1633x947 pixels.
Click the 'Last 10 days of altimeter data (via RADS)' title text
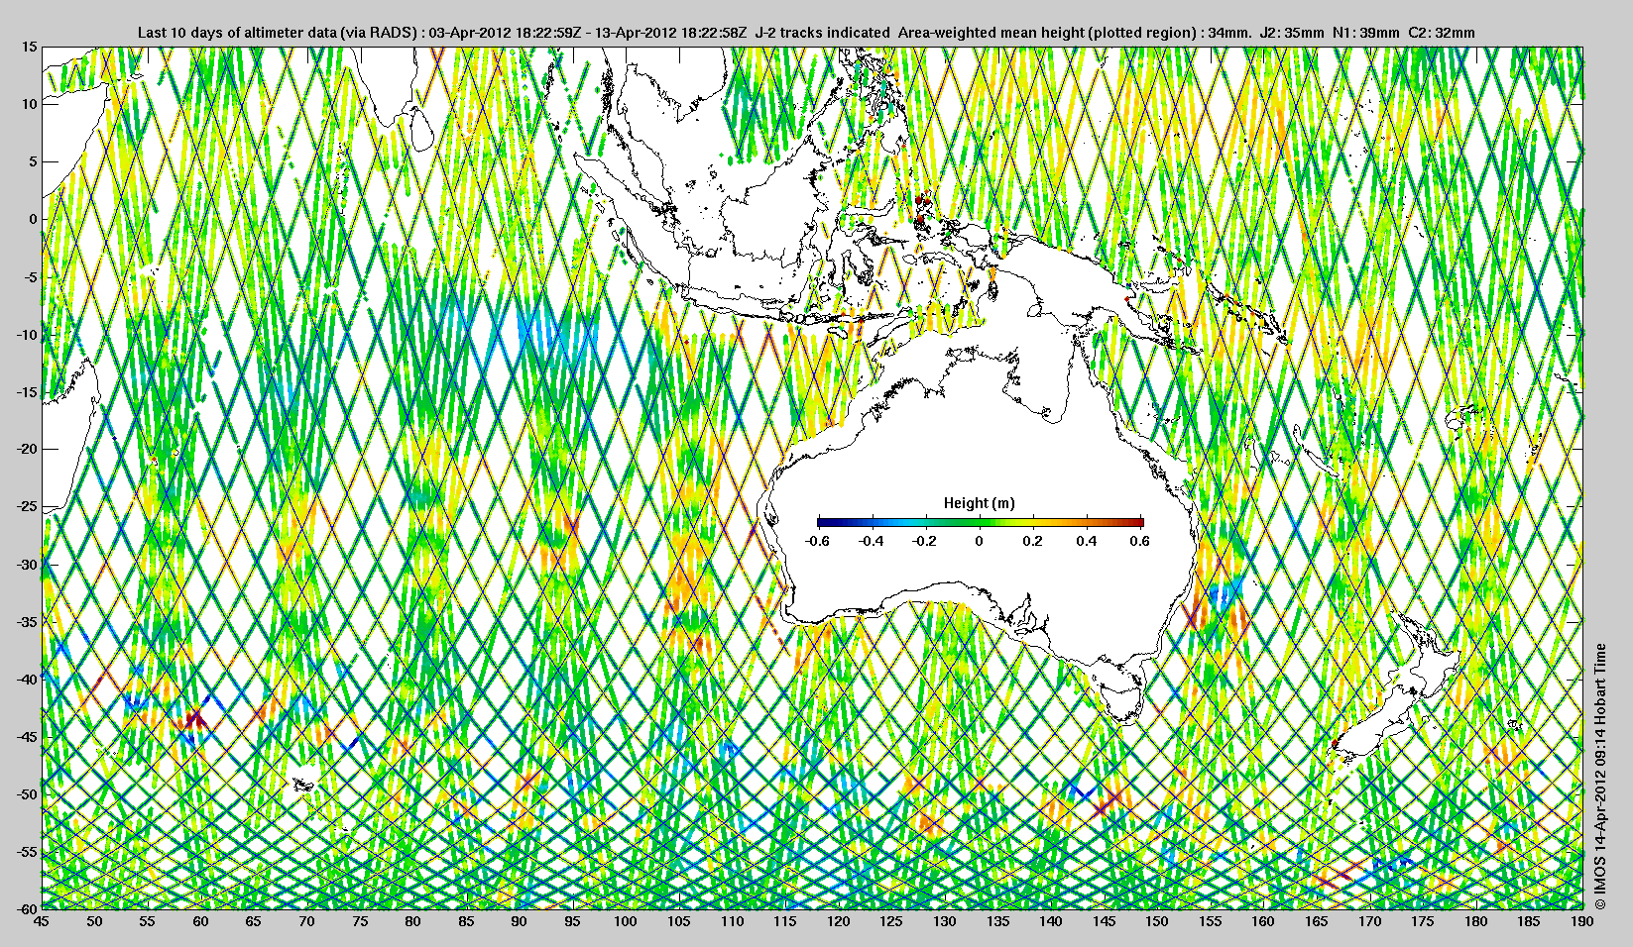(278, 33)
